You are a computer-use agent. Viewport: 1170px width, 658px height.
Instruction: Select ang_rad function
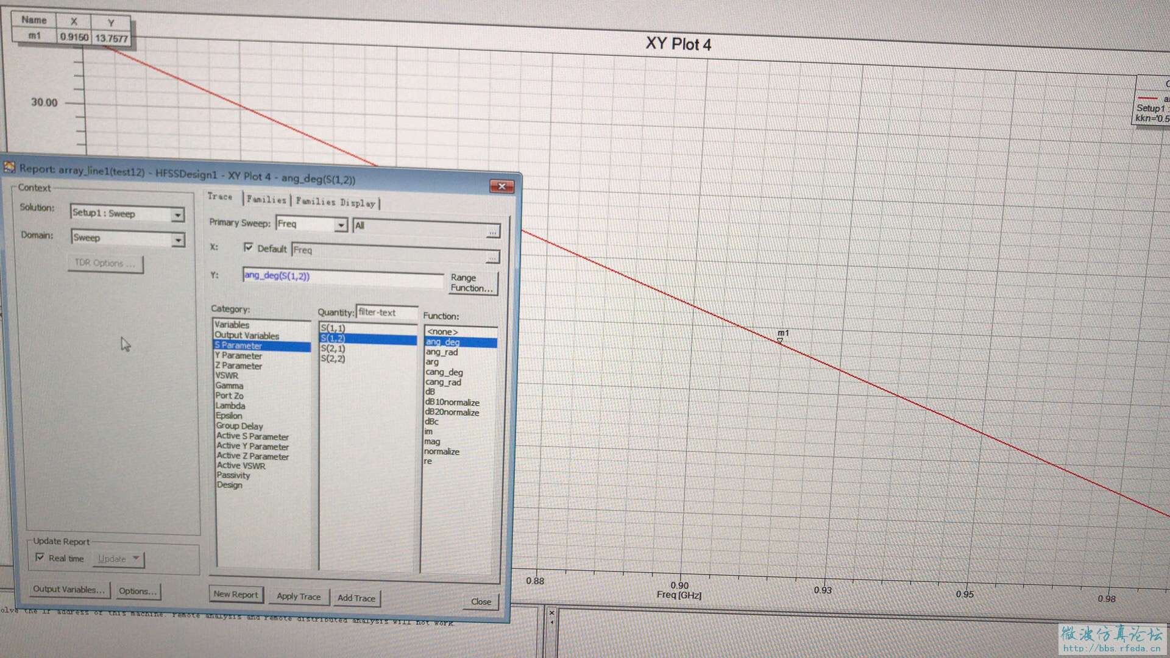click(x=442, y=352)
